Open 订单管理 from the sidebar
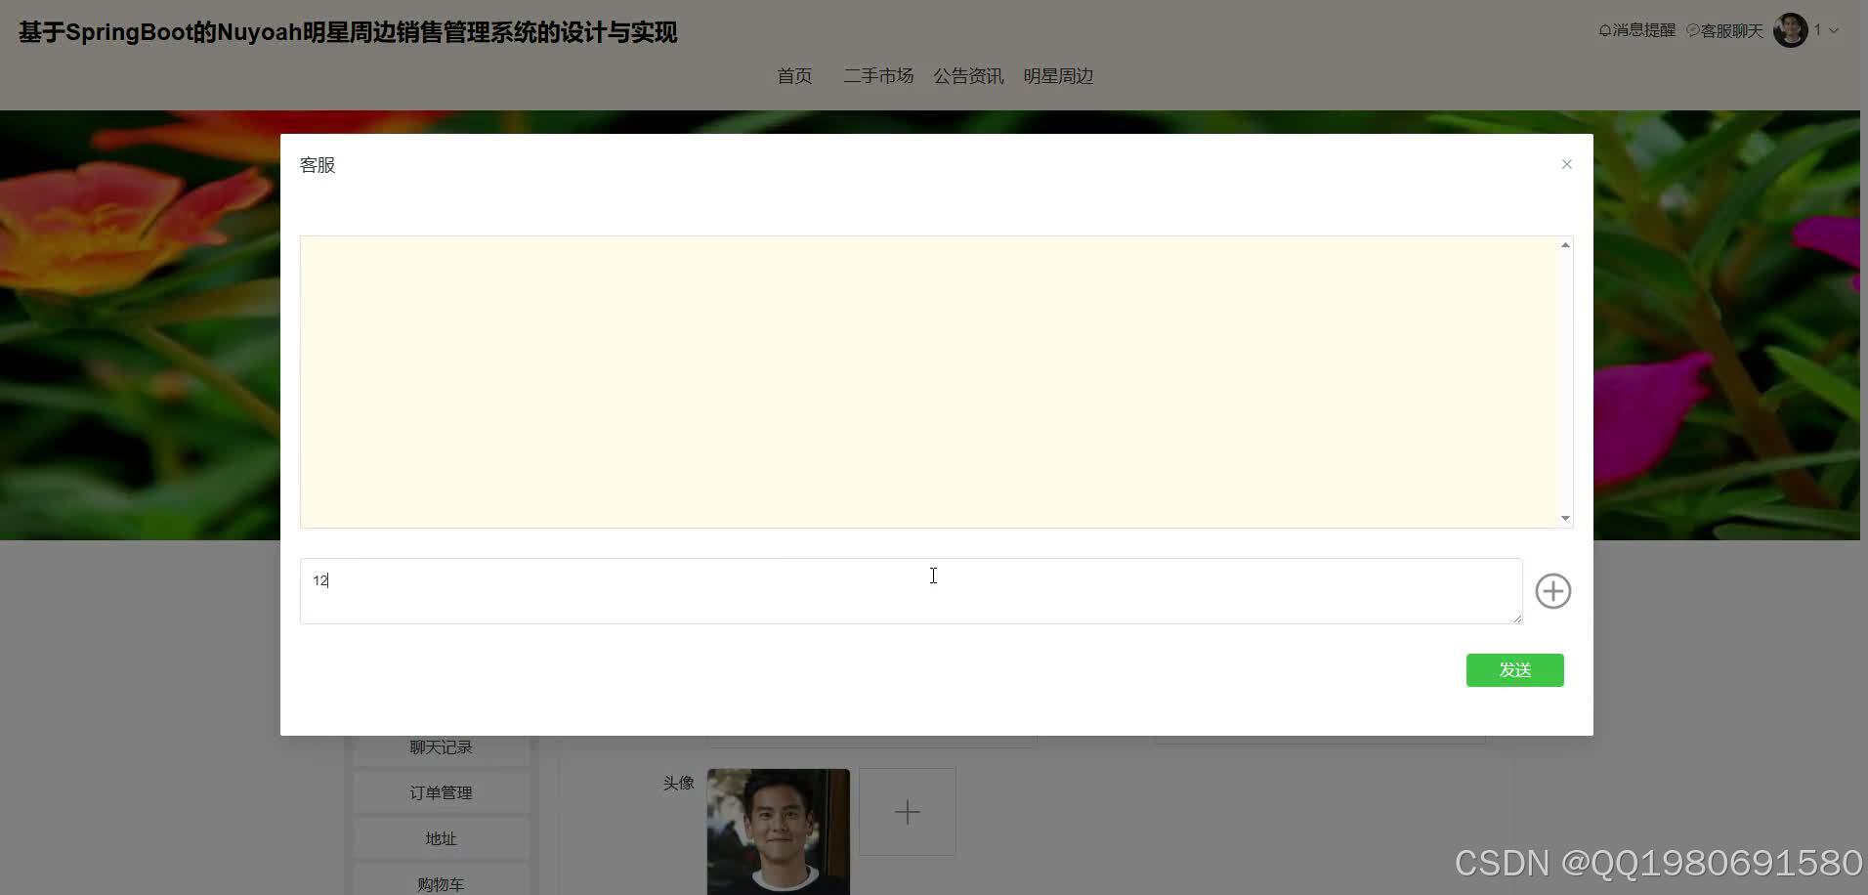Screen dimensions: 1868x895 point(440,791)
